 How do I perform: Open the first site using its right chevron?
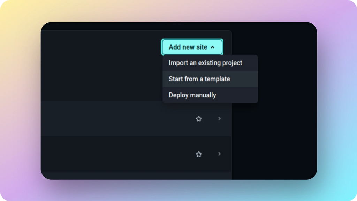(x=219, y=119)
